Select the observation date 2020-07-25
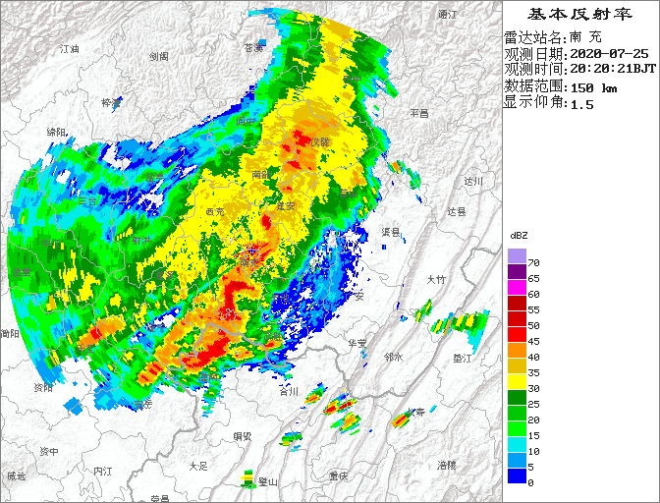Image resolution: width=660 pixels, height=503 pixels. tap(609, 53)
